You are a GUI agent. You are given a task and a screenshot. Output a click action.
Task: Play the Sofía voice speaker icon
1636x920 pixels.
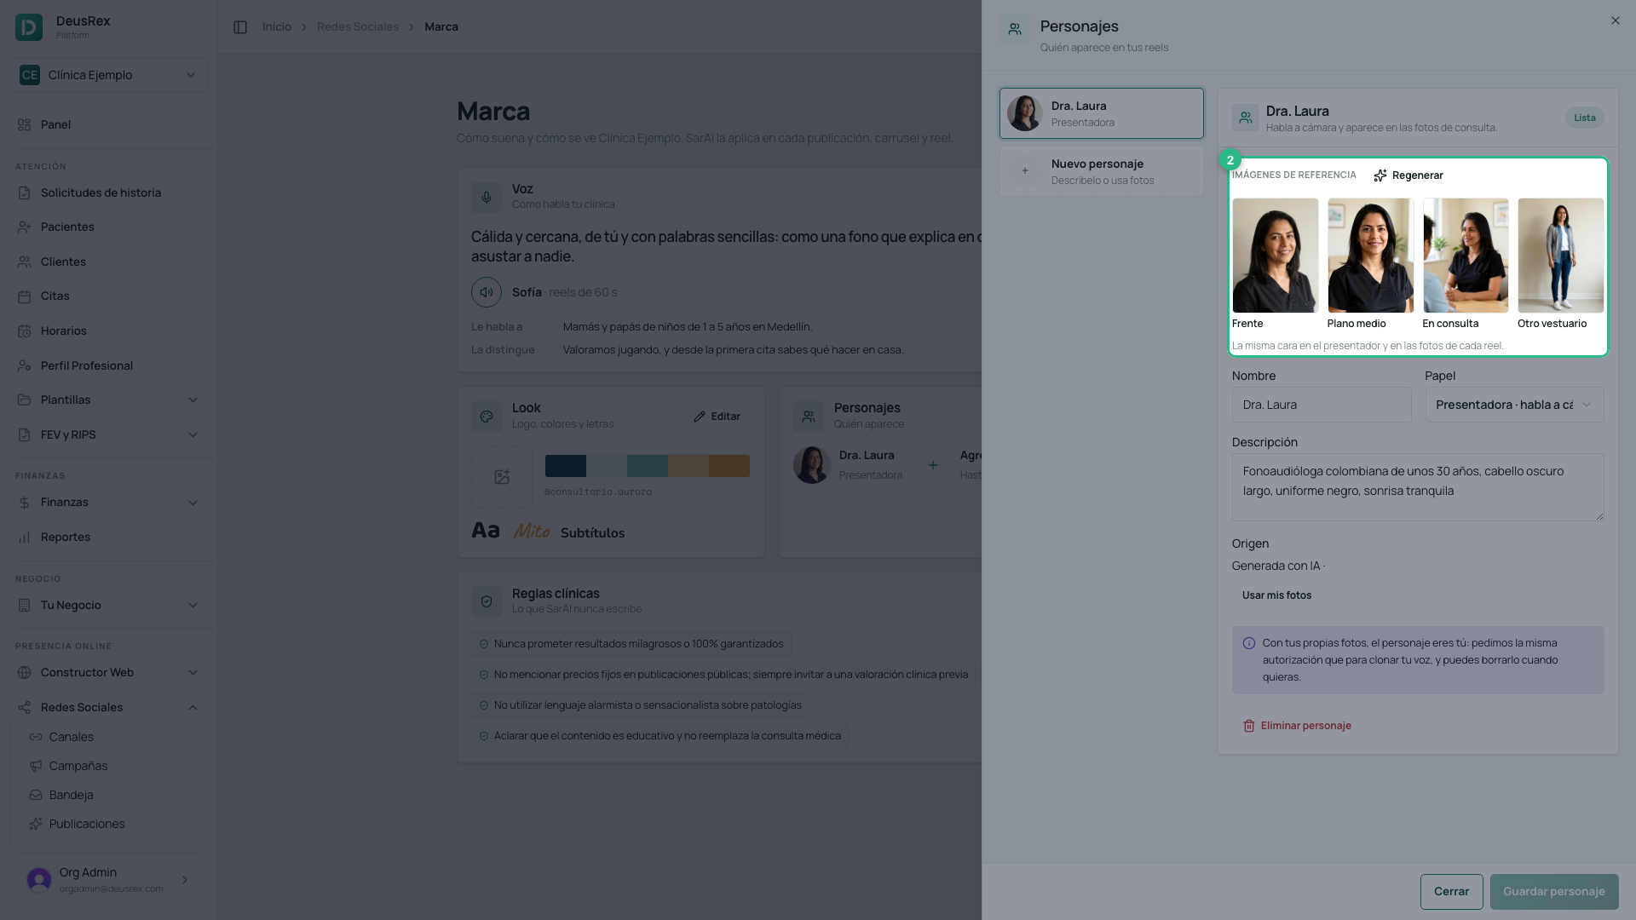coord(487,292)
